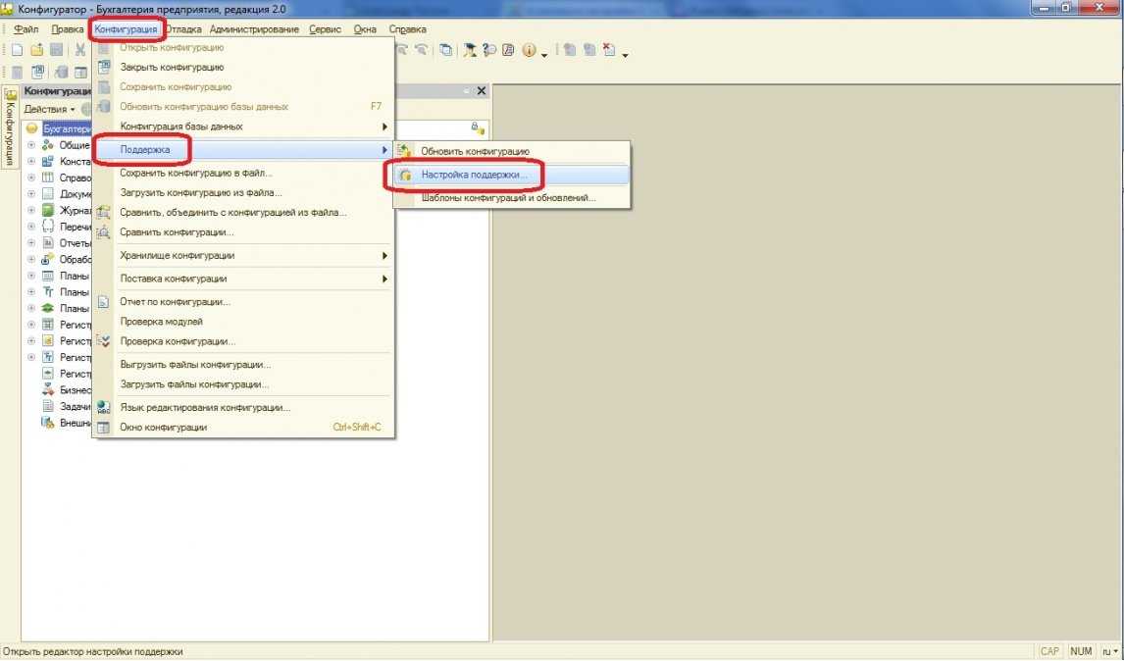Close the Configuration panel
1124x661 pixels.
pyautogui.click(x=481, y=91)
